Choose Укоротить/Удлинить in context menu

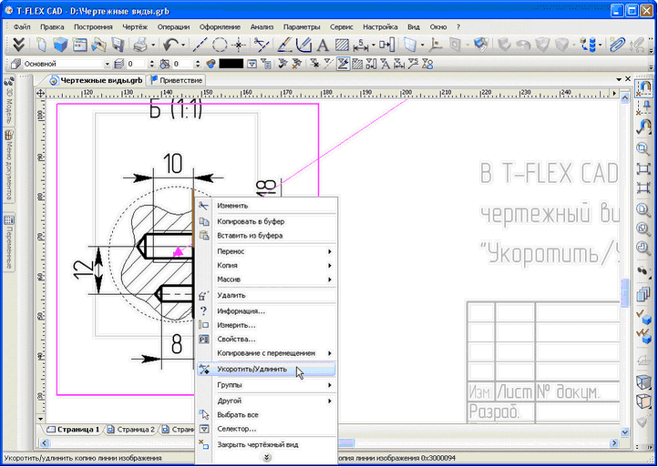click(x=266, y=369)
